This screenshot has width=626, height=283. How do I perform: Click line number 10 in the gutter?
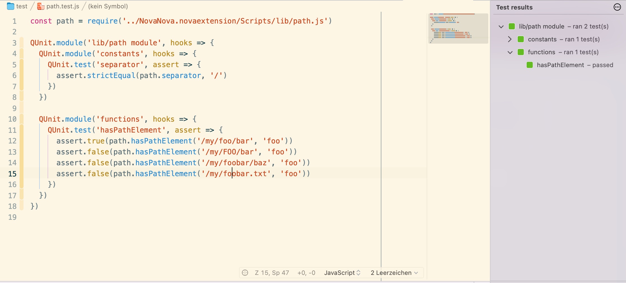point(12,119)
